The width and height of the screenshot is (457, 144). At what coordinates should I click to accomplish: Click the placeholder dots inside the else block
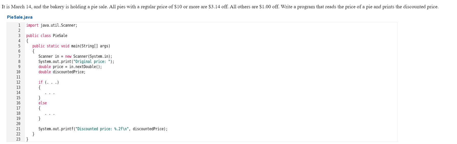50,114
